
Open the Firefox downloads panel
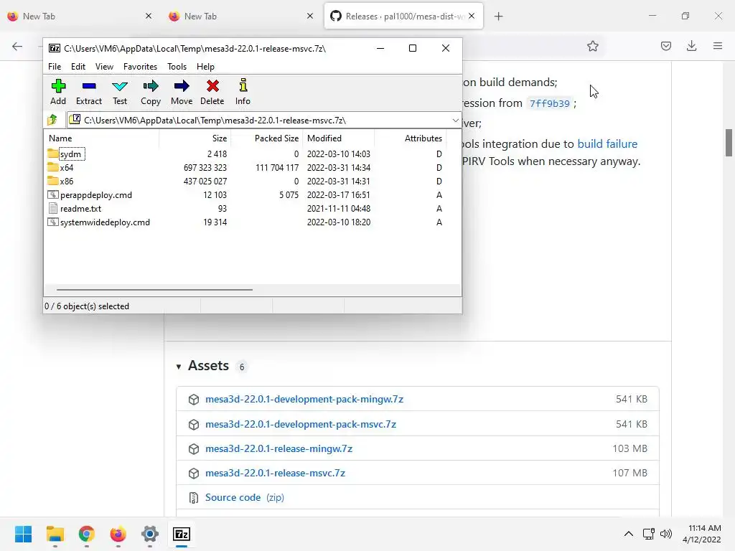click(691, 46)
